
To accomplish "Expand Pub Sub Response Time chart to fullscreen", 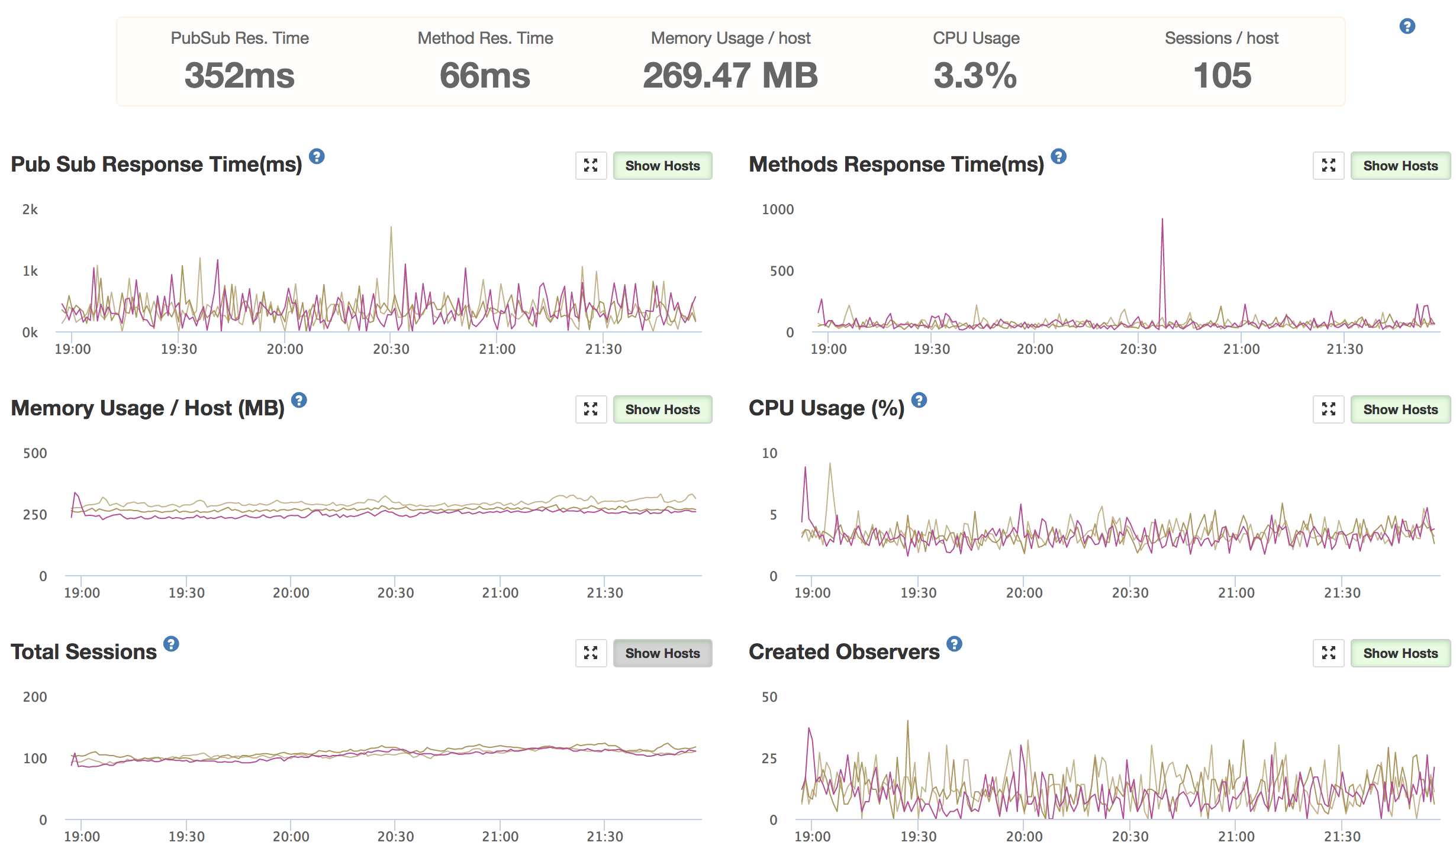I will click(591, 166).
